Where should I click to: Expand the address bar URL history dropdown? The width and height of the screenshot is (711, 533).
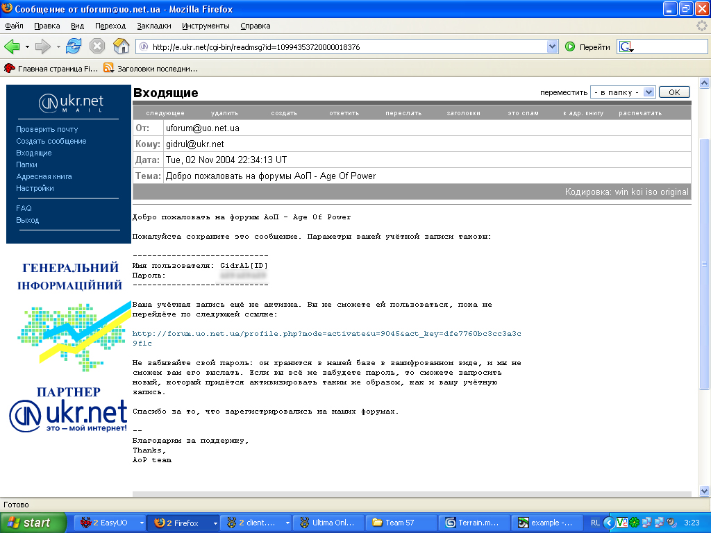click(553, 47)
